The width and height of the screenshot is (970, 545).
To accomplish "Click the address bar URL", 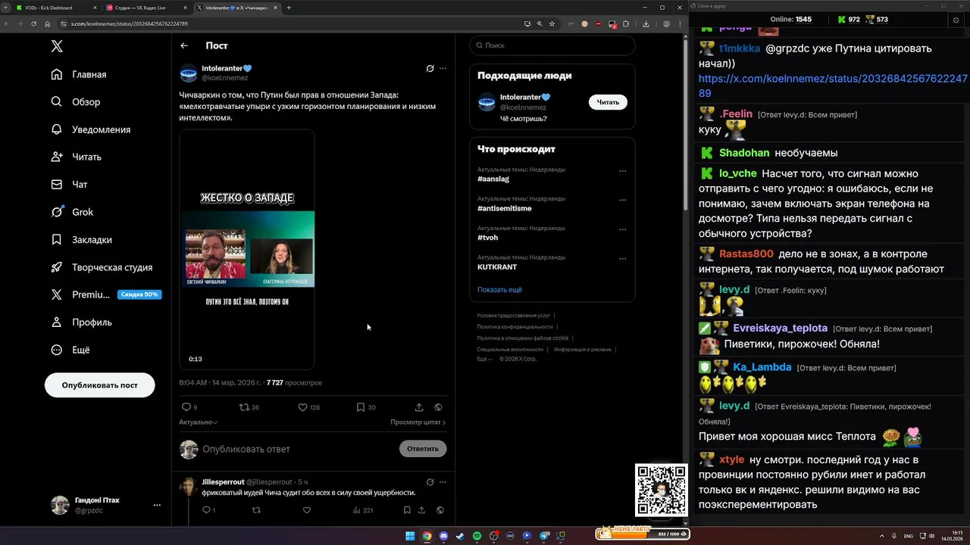I will tap(129, 23).
